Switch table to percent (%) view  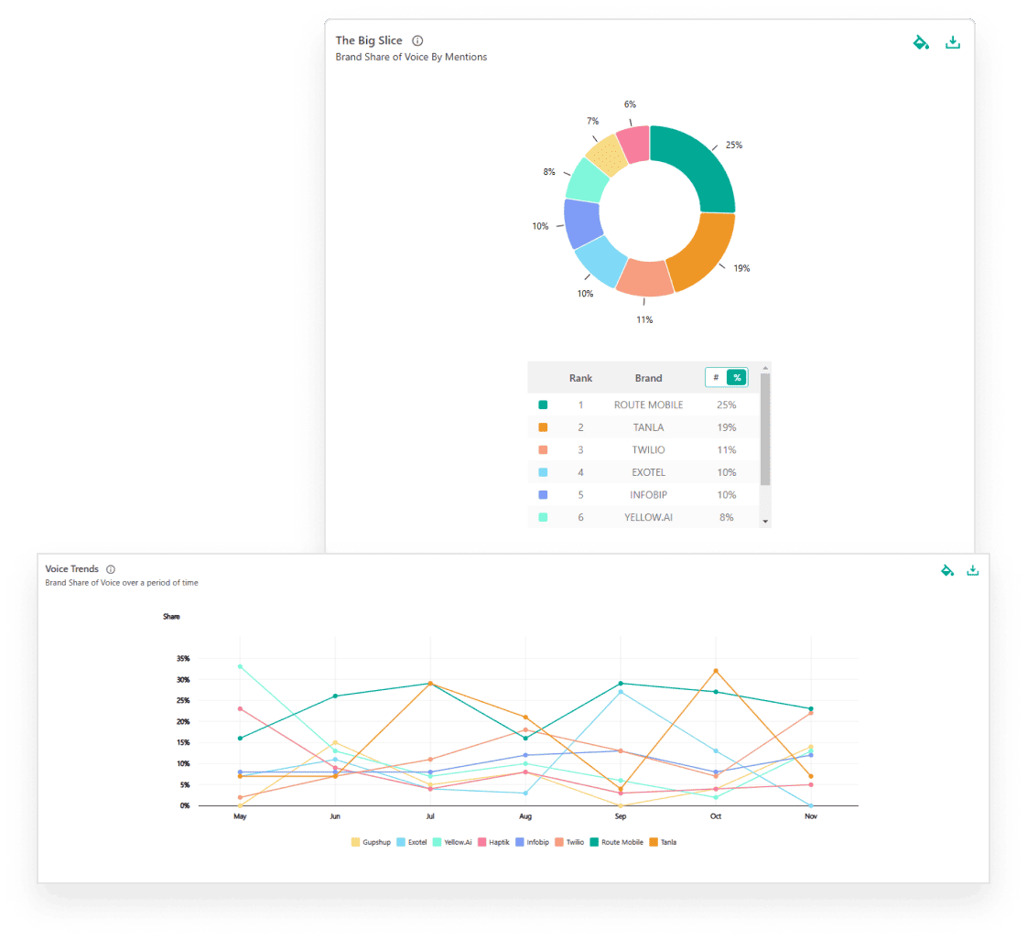click(x=737, y=378)
